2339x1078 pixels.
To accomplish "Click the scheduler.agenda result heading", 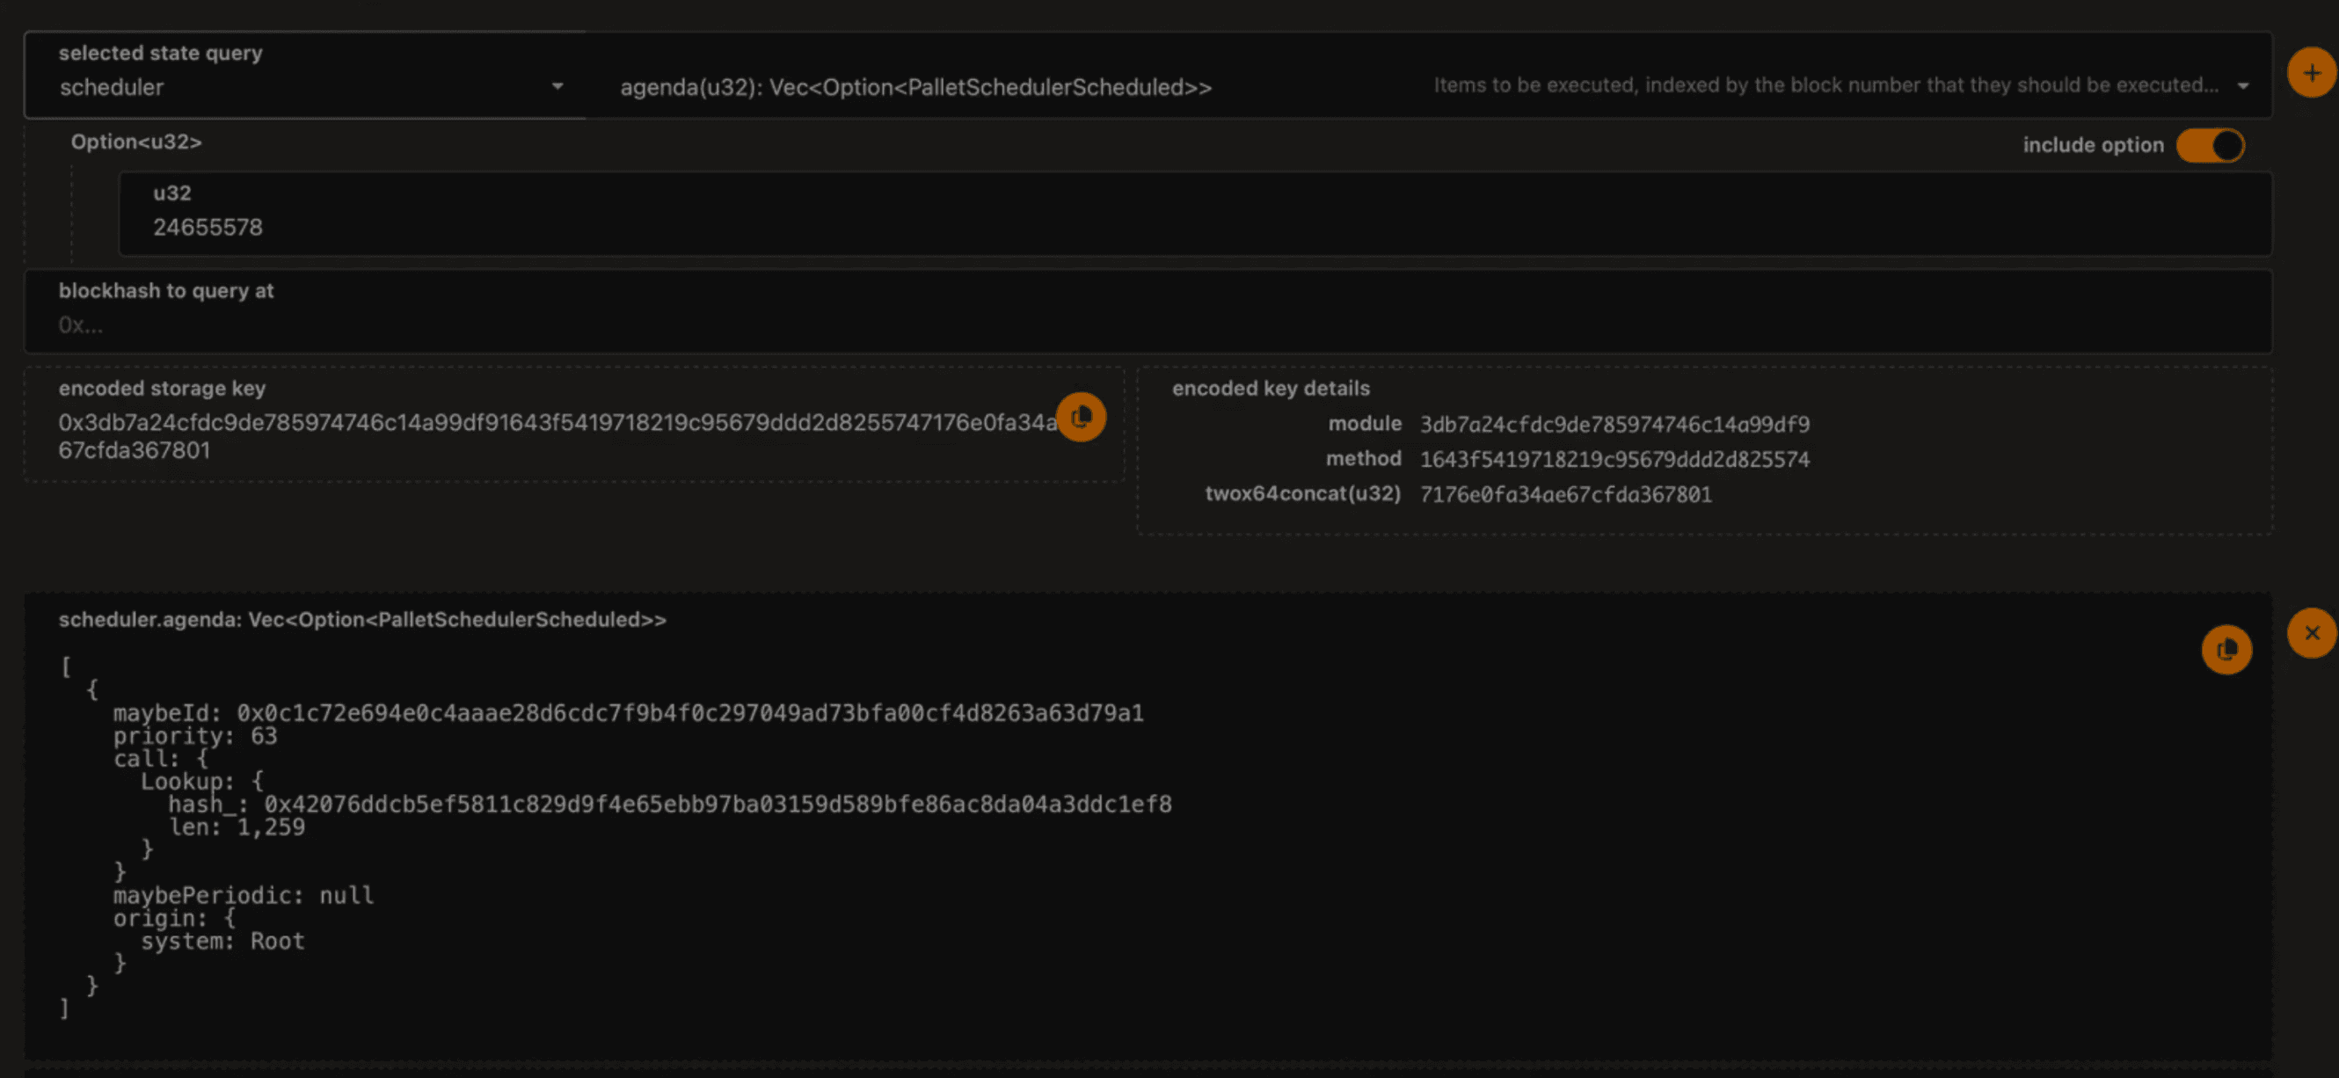I will coord(362,619).
